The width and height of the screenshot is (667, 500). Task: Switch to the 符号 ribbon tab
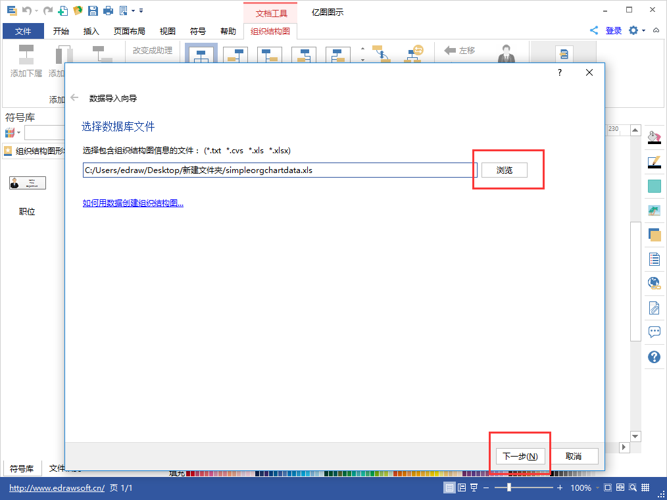(198, 31)
